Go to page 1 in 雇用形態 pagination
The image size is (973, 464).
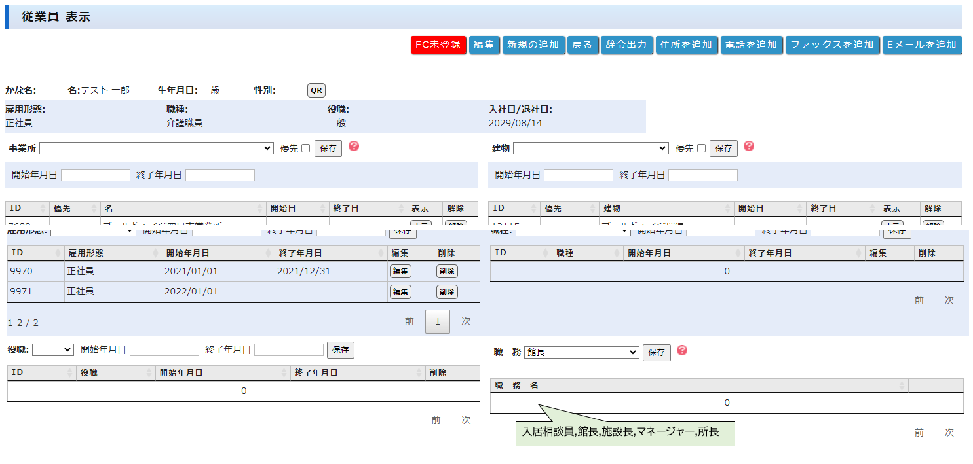click(437, 321)
